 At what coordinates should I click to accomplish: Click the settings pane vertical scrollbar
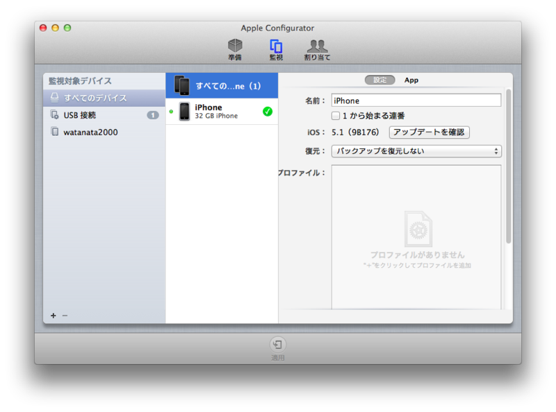click(x=509, y=166)
